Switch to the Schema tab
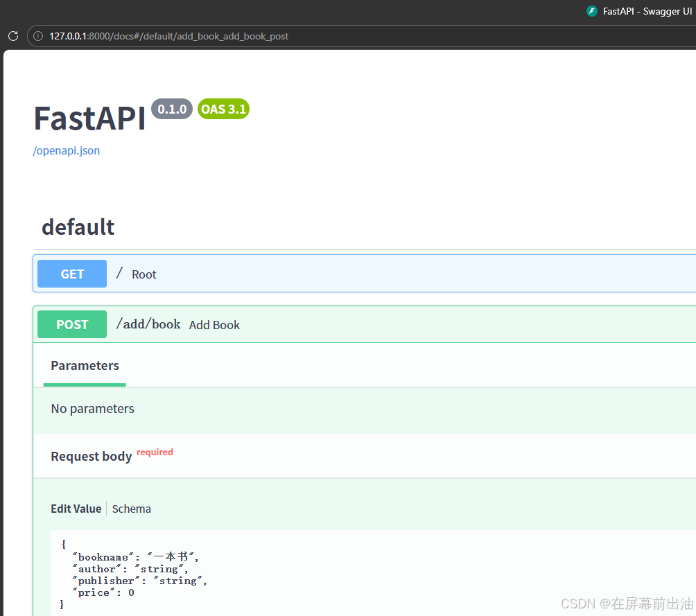Screen dimensions: 696x616 point(132,509)
